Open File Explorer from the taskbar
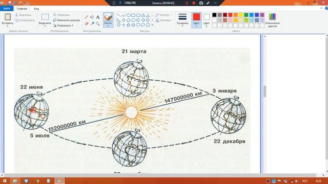 coord(15,181)
